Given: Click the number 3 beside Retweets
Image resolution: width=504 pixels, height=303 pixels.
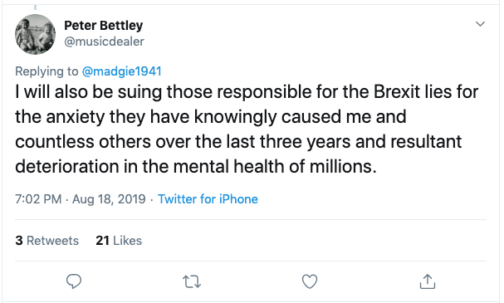Looking at the screenshot, I should [19, 241].
